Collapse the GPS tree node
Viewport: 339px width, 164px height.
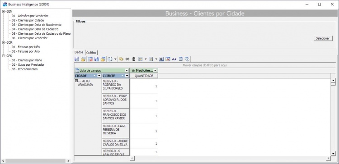click(x=4, y=56)
